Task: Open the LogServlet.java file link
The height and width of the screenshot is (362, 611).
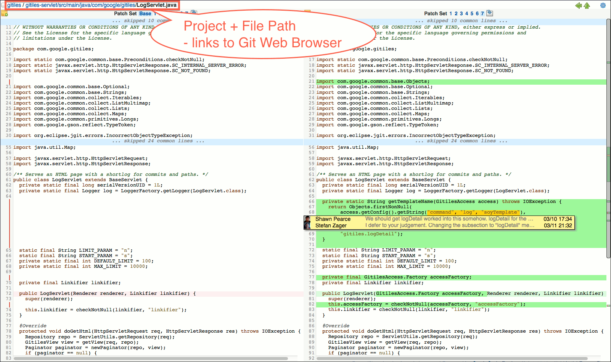Action: (156, 5)
